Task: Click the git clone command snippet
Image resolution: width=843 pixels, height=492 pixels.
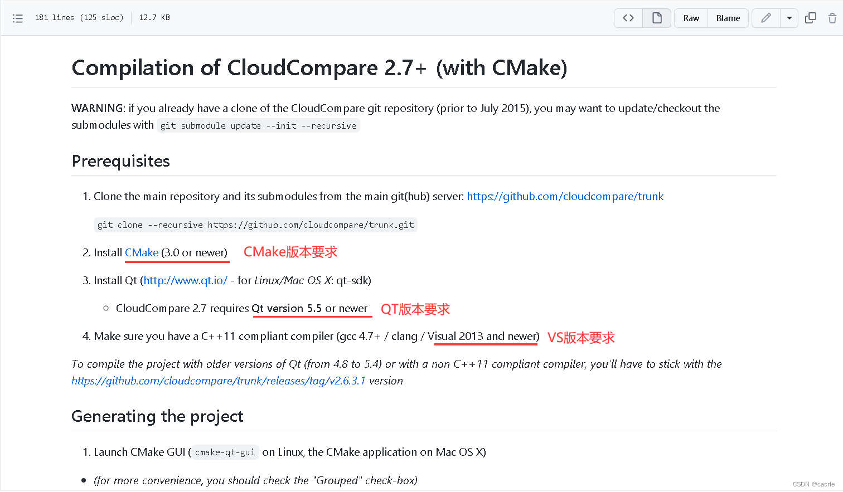Action: [x=255, y=225]
